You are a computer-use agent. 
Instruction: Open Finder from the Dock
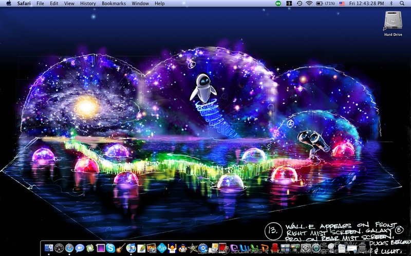(x=49, y=248)
